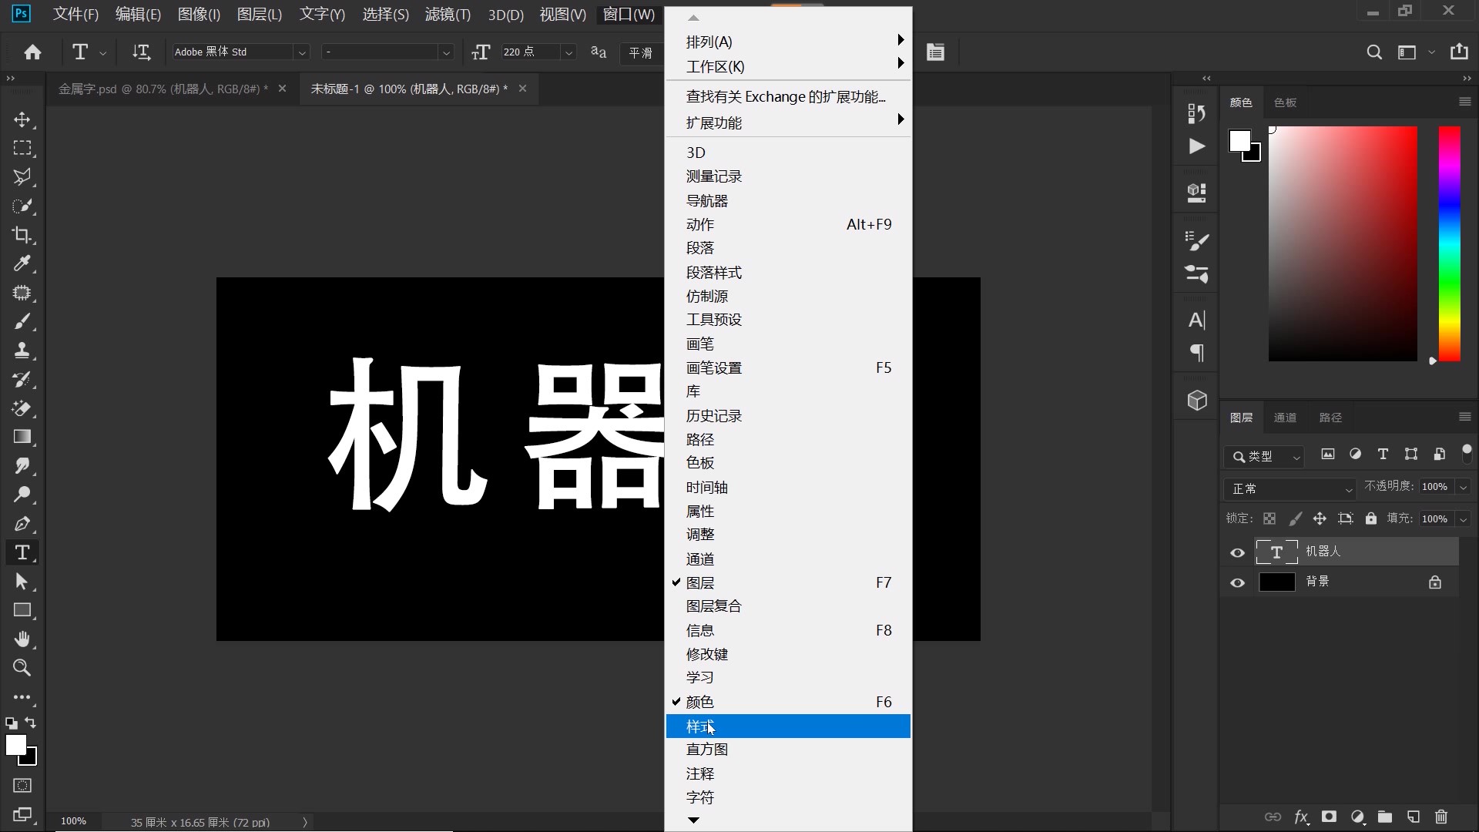Screen dimensions: 1479x832
Task: Switch to the 通道 panel tab
Action: click(1285, 417)
